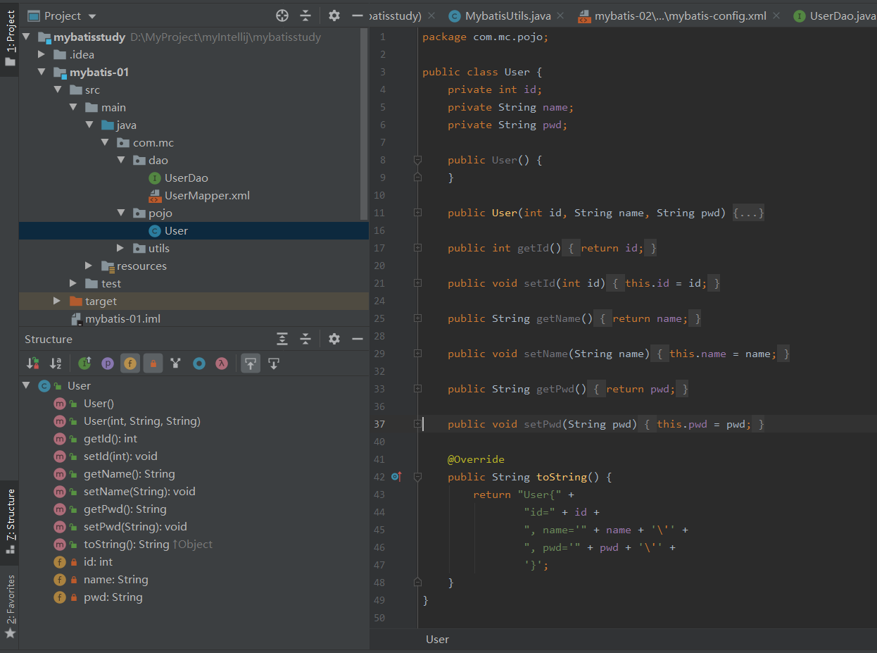Select getPwd(): String in Structure
Image resolution: width=877 pixels, height=653 pixels.
(125, 509)
